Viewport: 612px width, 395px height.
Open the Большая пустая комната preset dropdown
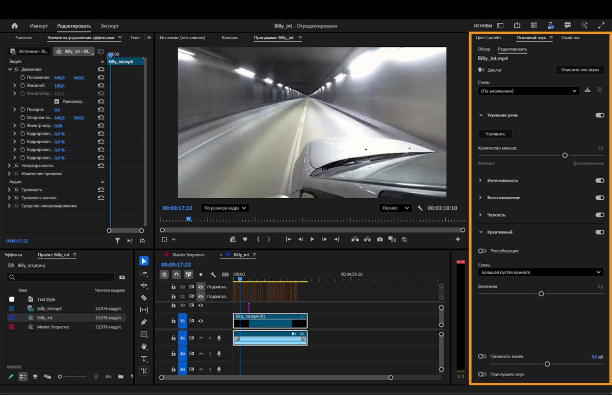coord(541,272)
